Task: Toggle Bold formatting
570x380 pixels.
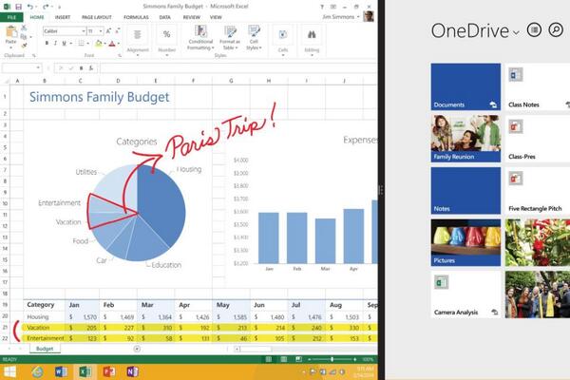Action: coord(47,44)
